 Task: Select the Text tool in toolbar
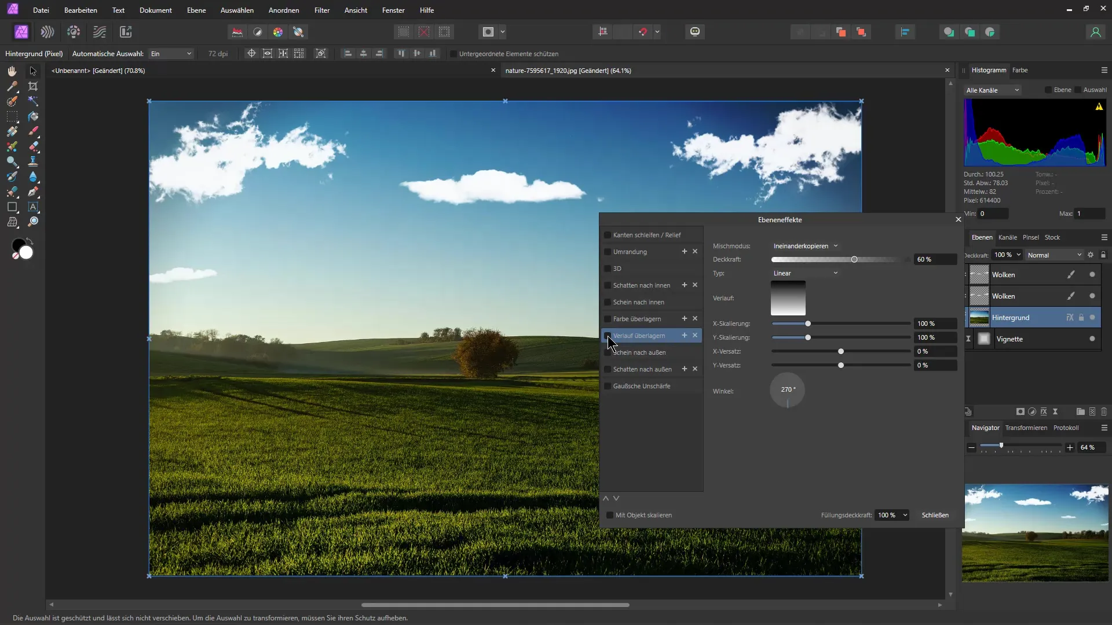[x=33, y=206]
